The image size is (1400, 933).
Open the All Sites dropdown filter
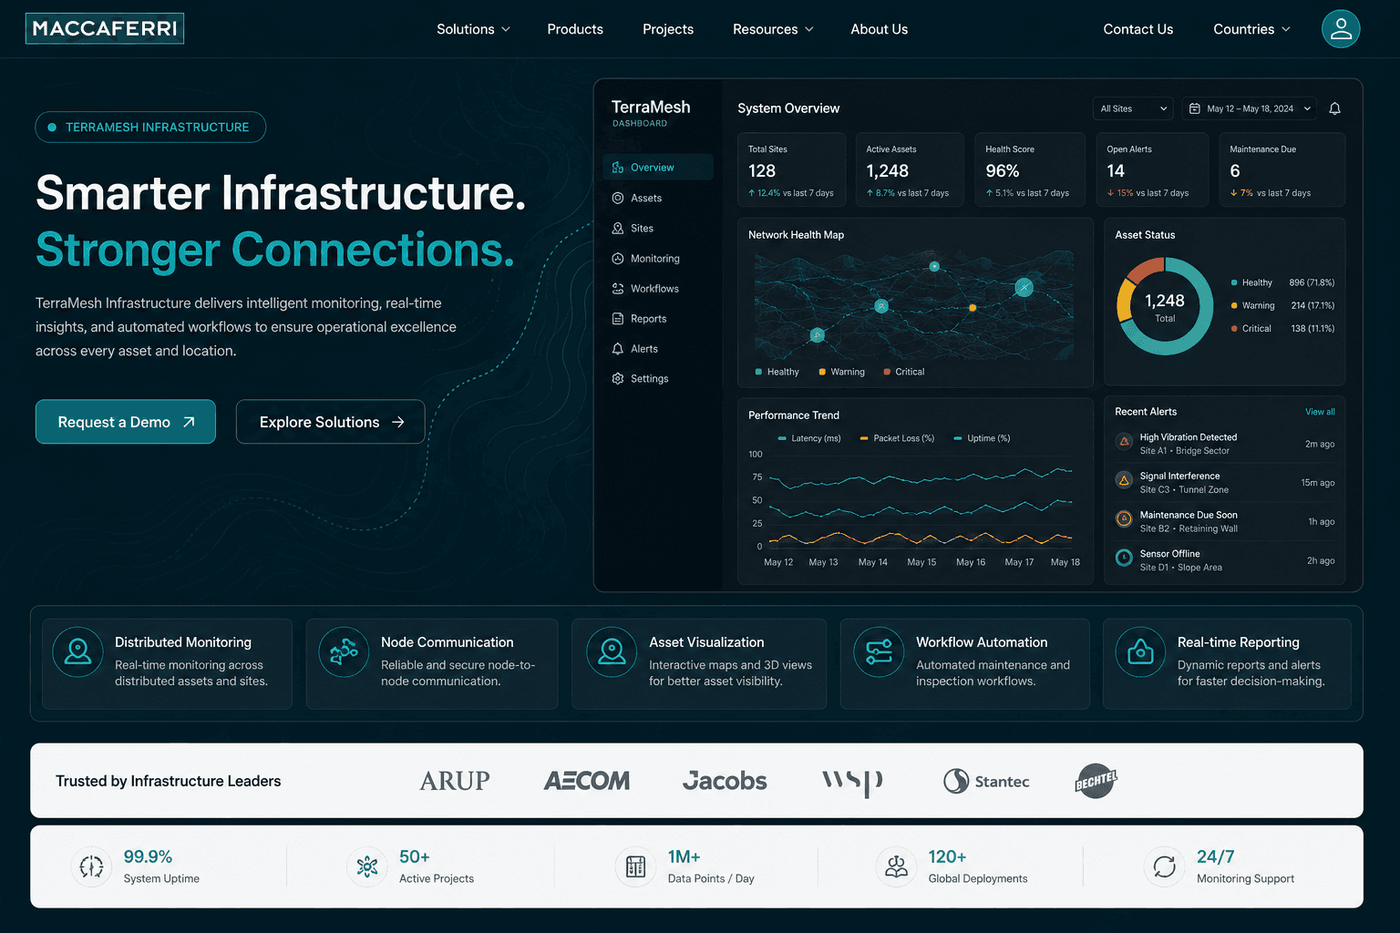tap(1133, 108)
